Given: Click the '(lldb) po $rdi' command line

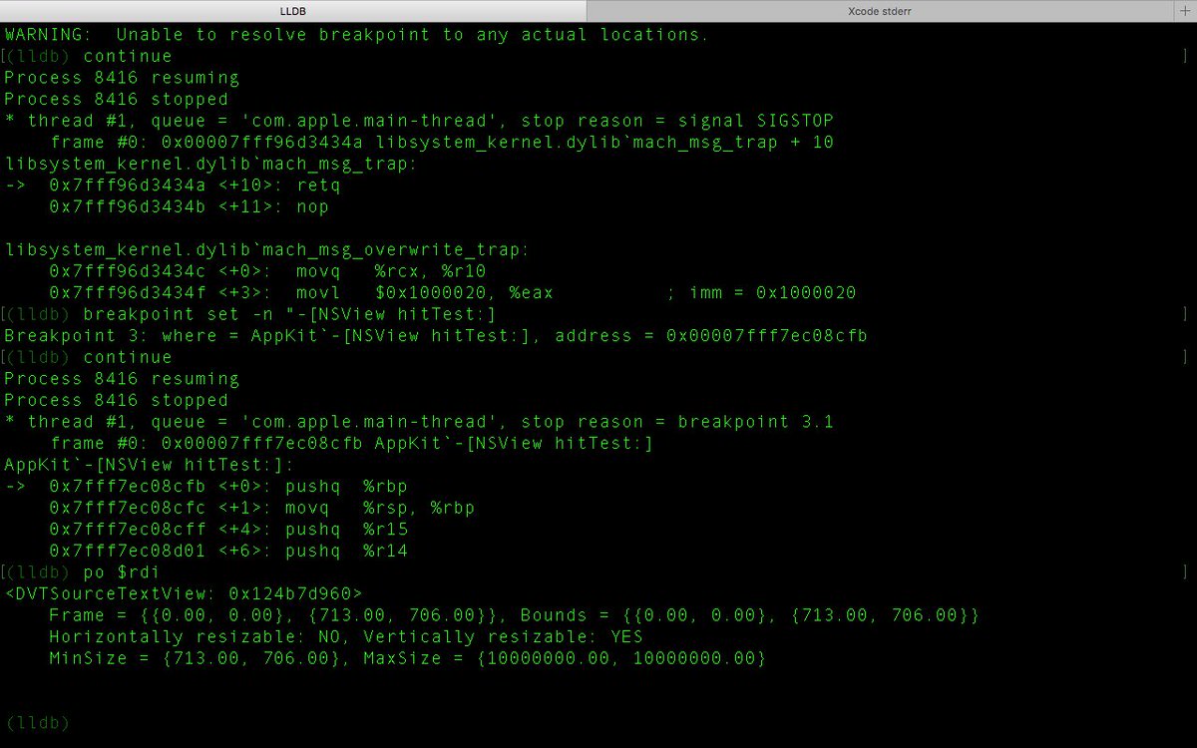Looking at the screenshot, I should (82, 572).
